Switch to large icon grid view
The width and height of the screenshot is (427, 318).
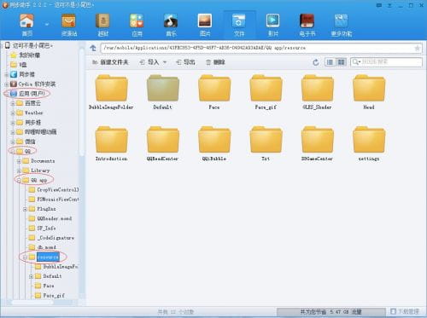pos(341,62)
